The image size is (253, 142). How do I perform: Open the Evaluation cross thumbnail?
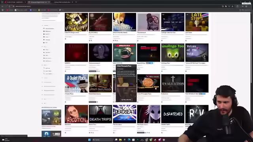pyautogui.click(x=173, y=83)
